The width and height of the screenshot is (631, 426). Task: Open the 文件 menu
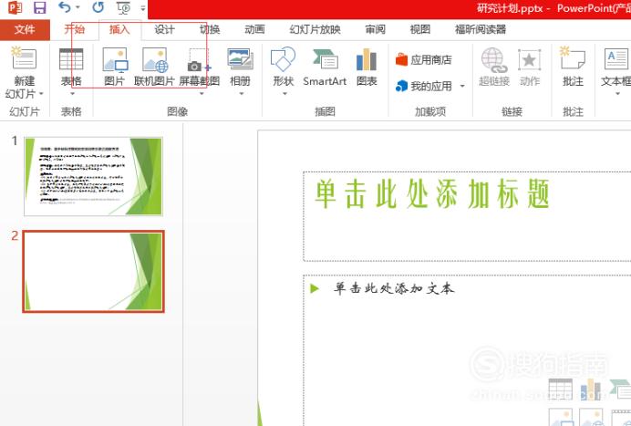click(x=25, y=29)
